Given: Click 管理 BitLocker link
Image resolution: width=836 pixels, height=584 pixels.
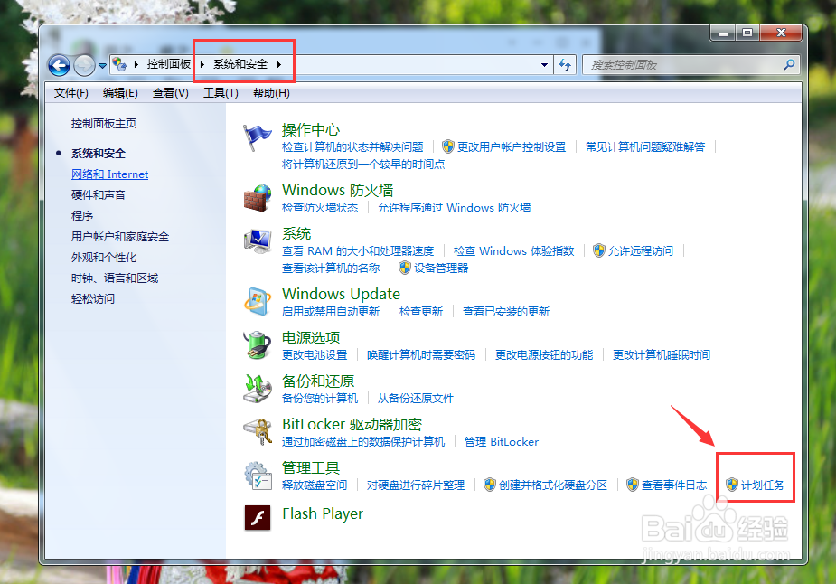Looking at the screenshot, I should (502, 441).
